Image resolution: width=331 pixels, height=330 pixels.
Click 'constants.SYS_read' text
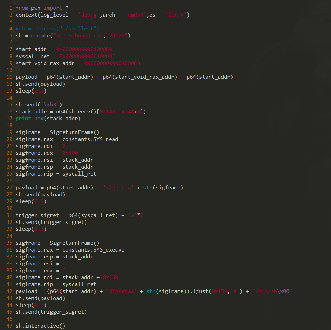point(90,139)
